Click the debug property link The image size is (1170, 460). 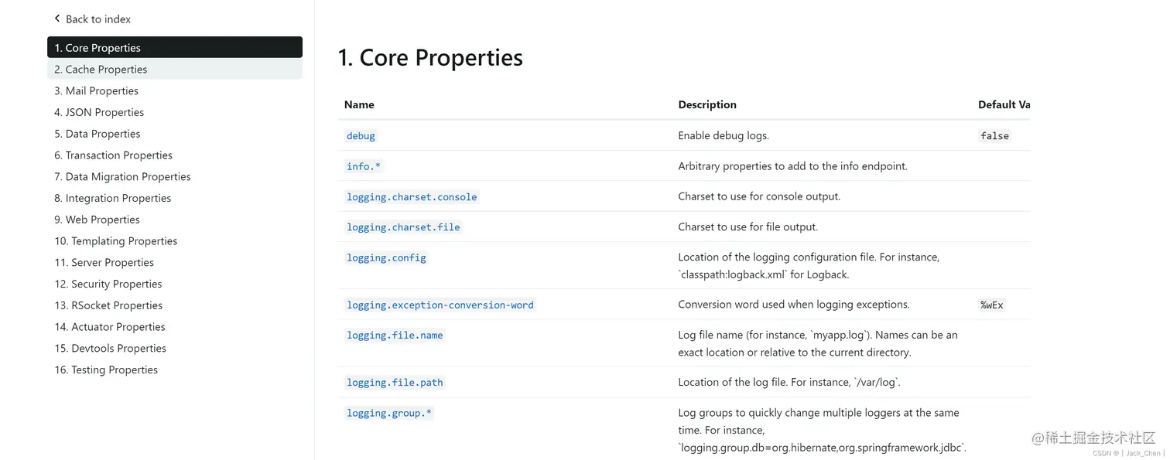[x=361, y=136]
